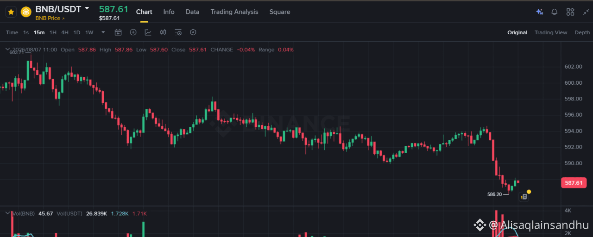Switch chart mode to Original
The height and width of the screenshot is (237, 593).
tap(517, 32)
